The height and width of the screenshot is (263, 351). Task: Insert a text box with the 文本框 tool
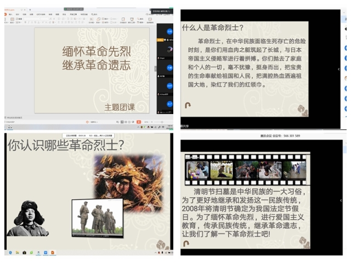pos(91,20)
